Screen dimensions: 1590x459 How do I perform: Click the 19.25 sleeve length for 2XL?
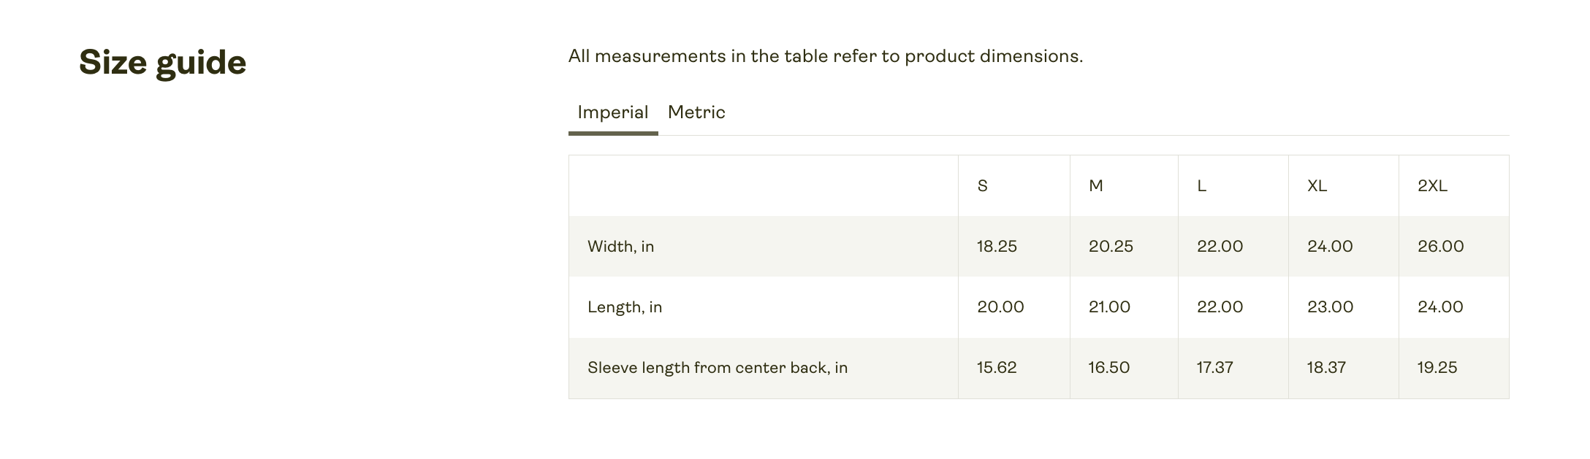click(1437, 368)
